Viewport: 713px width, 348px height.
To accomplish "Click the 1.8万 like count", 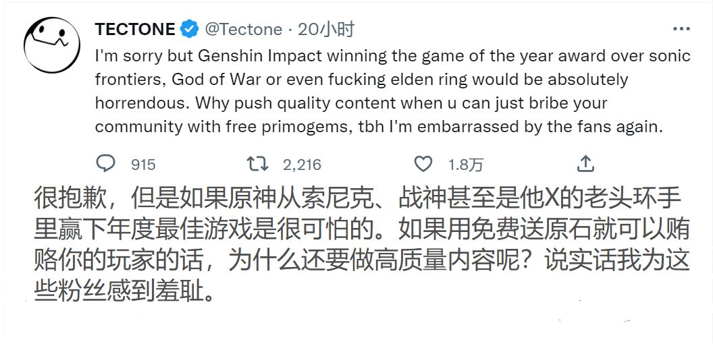I will [466, 165].
